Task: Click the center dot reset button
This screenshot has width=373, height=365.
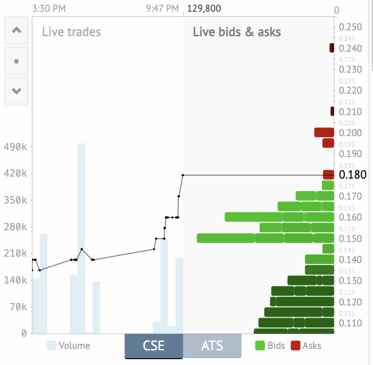Action: coord(17,61)
